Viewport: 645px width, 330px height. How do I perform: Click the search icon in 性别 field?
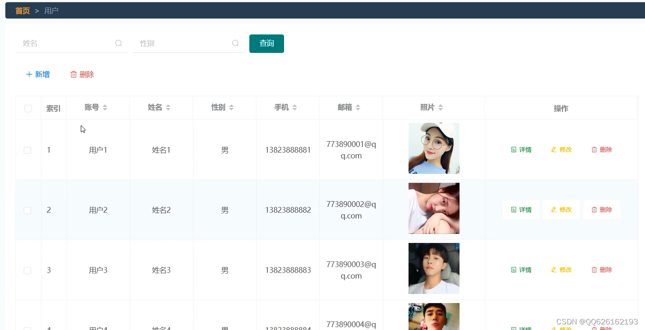[236, 43]
